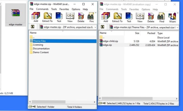This screenshot has height=111, width=183.
Task: Open Favorites menu in left window
Action: [64, 9]
